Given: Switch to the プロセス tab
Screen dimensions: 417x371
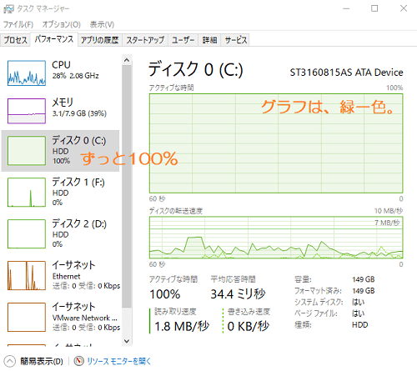Looking at the screenshot, I should 16,40.
